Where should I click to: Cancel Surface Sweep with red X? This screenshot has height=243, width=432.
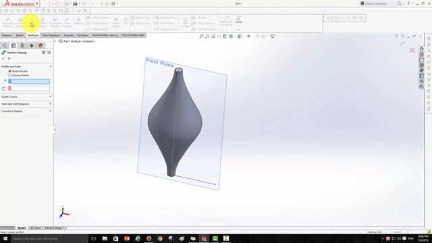[9, 59]
